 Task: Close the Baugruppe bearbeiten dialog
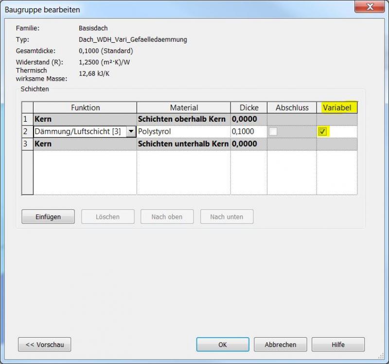click(371, 7)
